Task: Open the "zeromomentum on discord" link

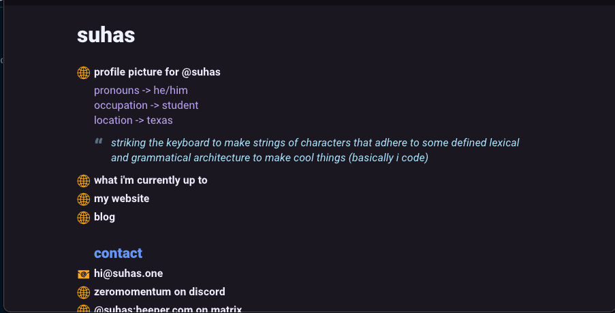Action: [159, 292]
